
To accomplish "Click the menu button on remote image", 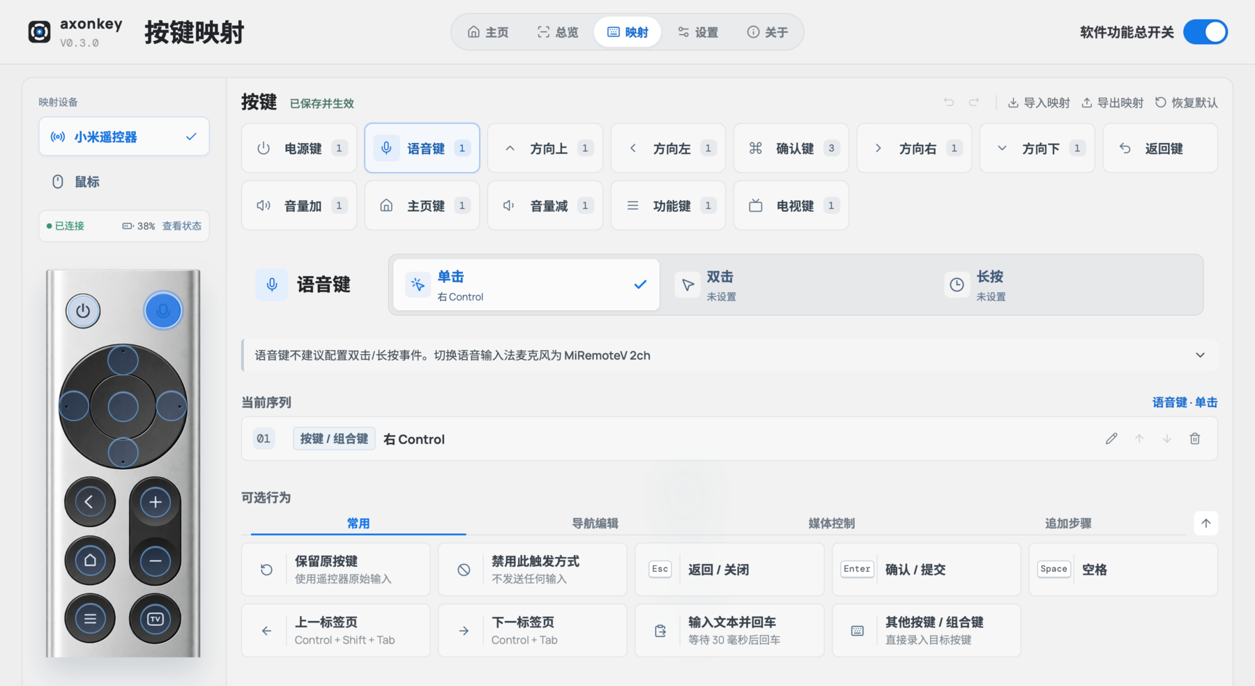I will pos(90,619).
